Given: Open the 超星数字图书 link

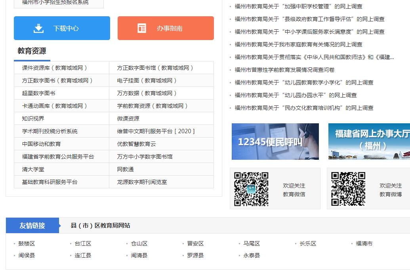Looking at the screenshot, I should 38,93.
